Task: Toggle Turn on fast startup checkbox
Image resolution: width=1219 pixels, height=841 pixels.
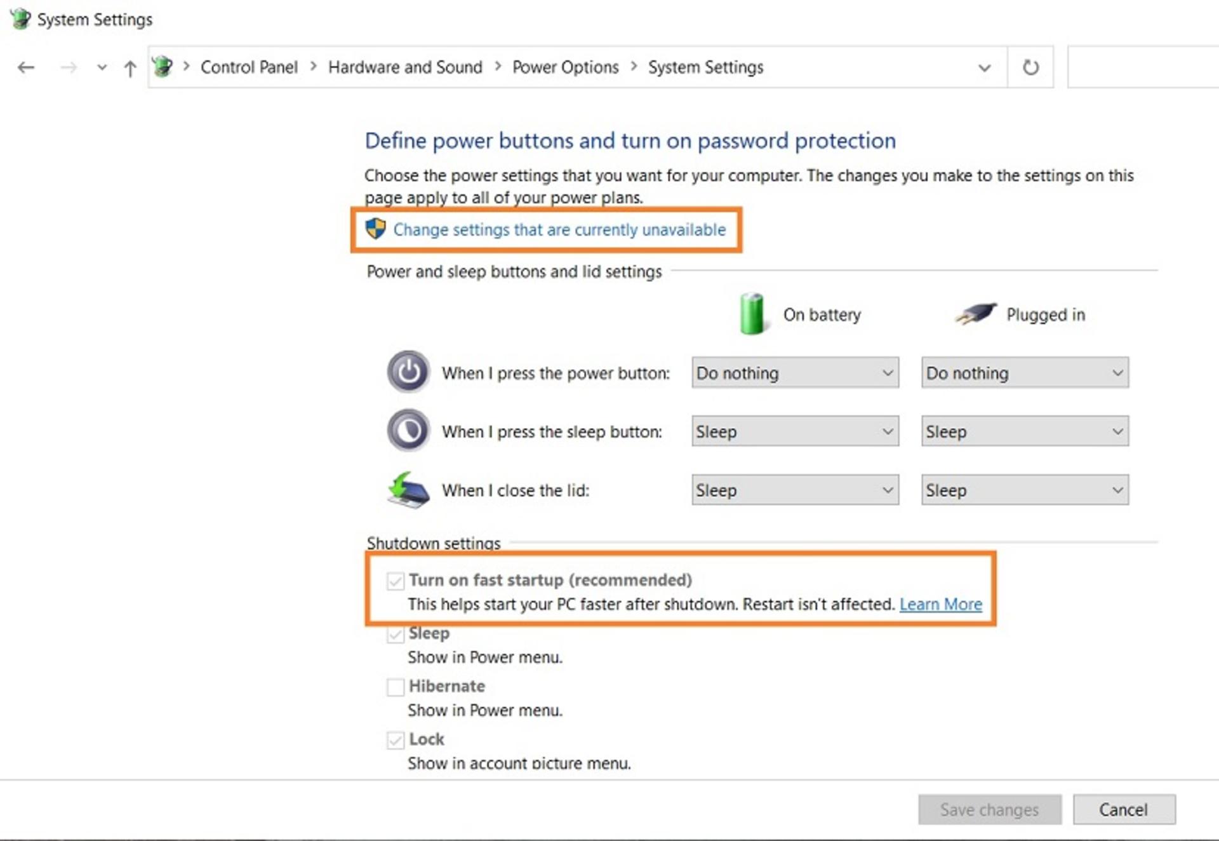Action: tap(396, 581)
